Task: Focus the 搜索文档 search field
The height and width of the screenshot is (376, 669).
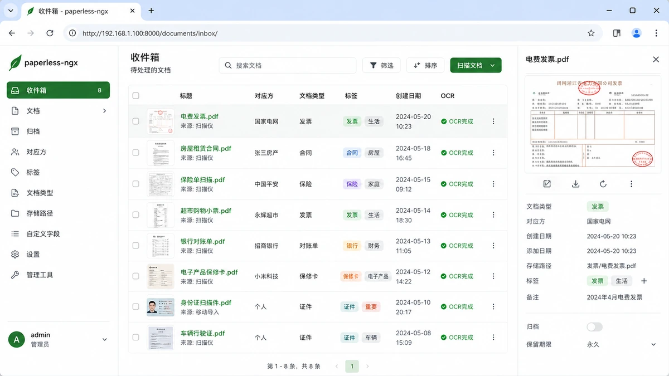Action: tap(287, 65)
